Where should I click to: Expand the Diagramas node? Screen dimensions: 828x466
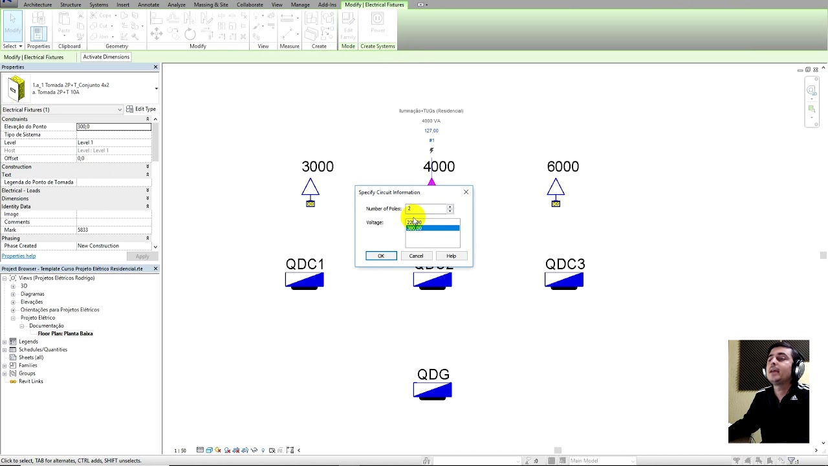[13, 294]
